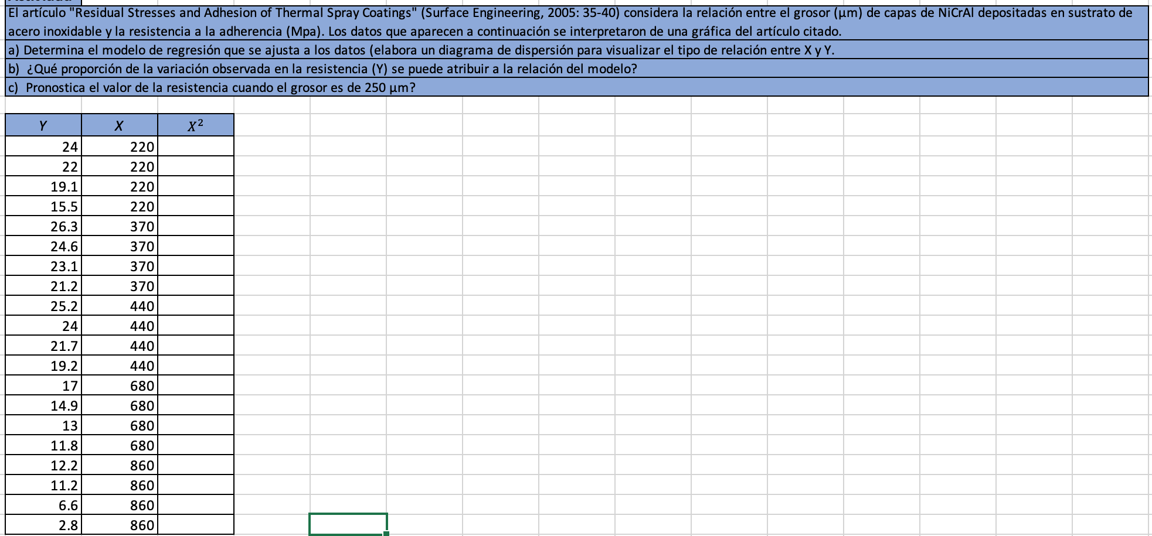This screenshot has width=1152, height=536.
Task: Select X value 860 beside Y 2.8
Action: coord(120,525)
